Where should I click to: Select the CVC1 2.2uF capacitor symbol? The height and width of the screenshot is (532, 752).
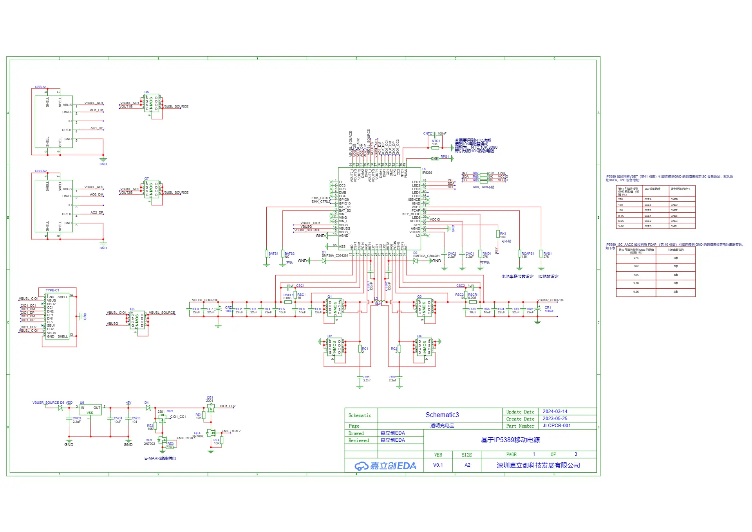462,254
